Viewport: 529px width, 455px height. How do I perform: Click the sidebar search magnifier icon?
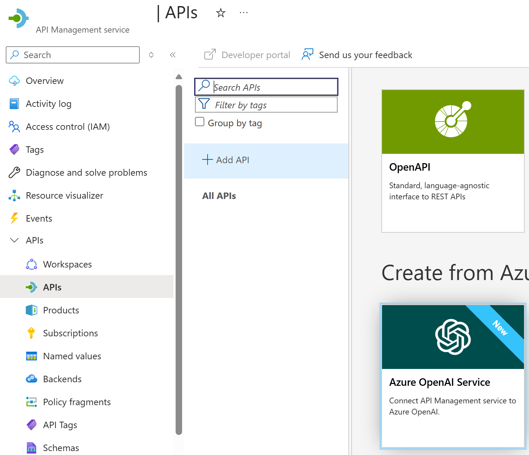[15, 54]
